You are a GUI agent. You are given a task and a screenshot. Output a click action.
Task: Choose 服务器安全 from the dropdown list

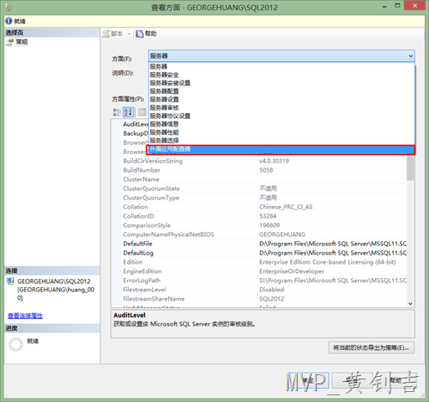click(x=282, y=75)
